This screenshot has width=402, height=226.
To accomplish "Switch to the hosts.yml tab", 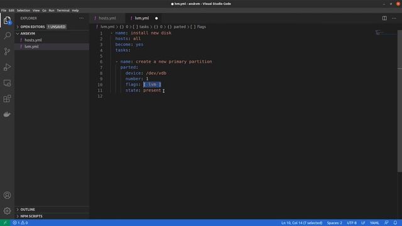I will (x=107, y=18).
